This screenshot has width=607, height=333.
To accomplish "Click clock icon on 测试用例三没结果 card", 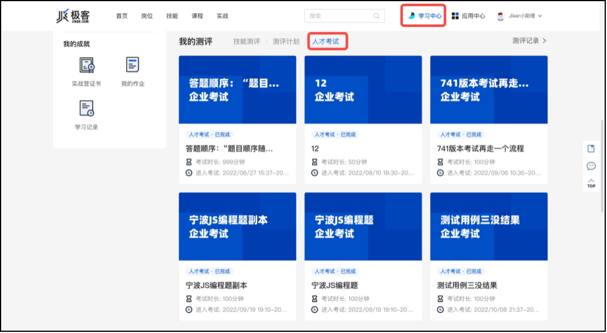I will [x=441, y=309].
